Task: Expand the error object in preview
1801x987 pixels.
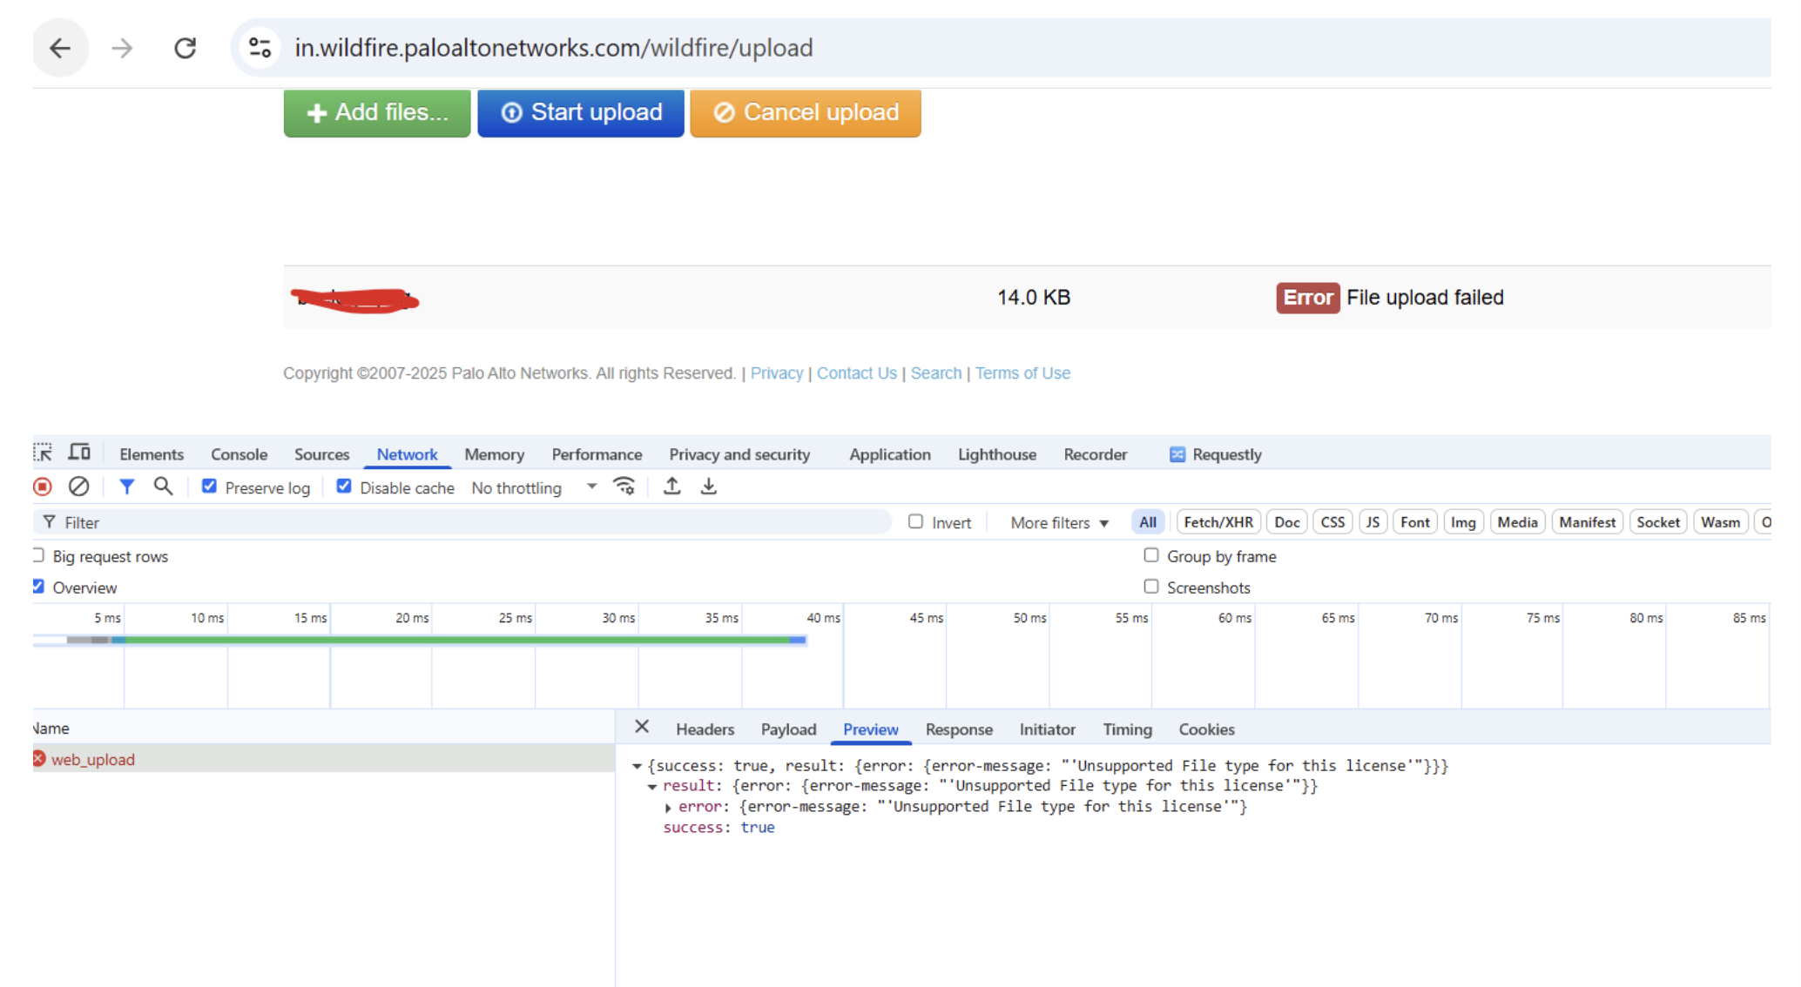Action: click(x=668, y=808)
